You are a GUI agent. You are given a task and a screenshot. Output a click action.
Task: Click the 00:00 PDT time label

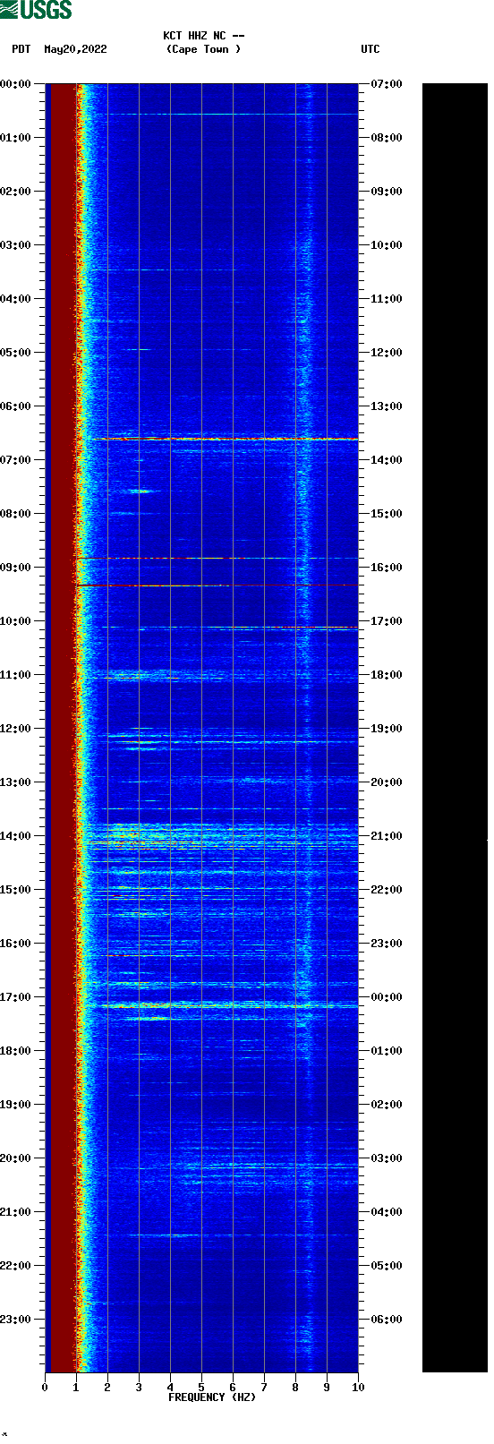(x=16, y=84)
